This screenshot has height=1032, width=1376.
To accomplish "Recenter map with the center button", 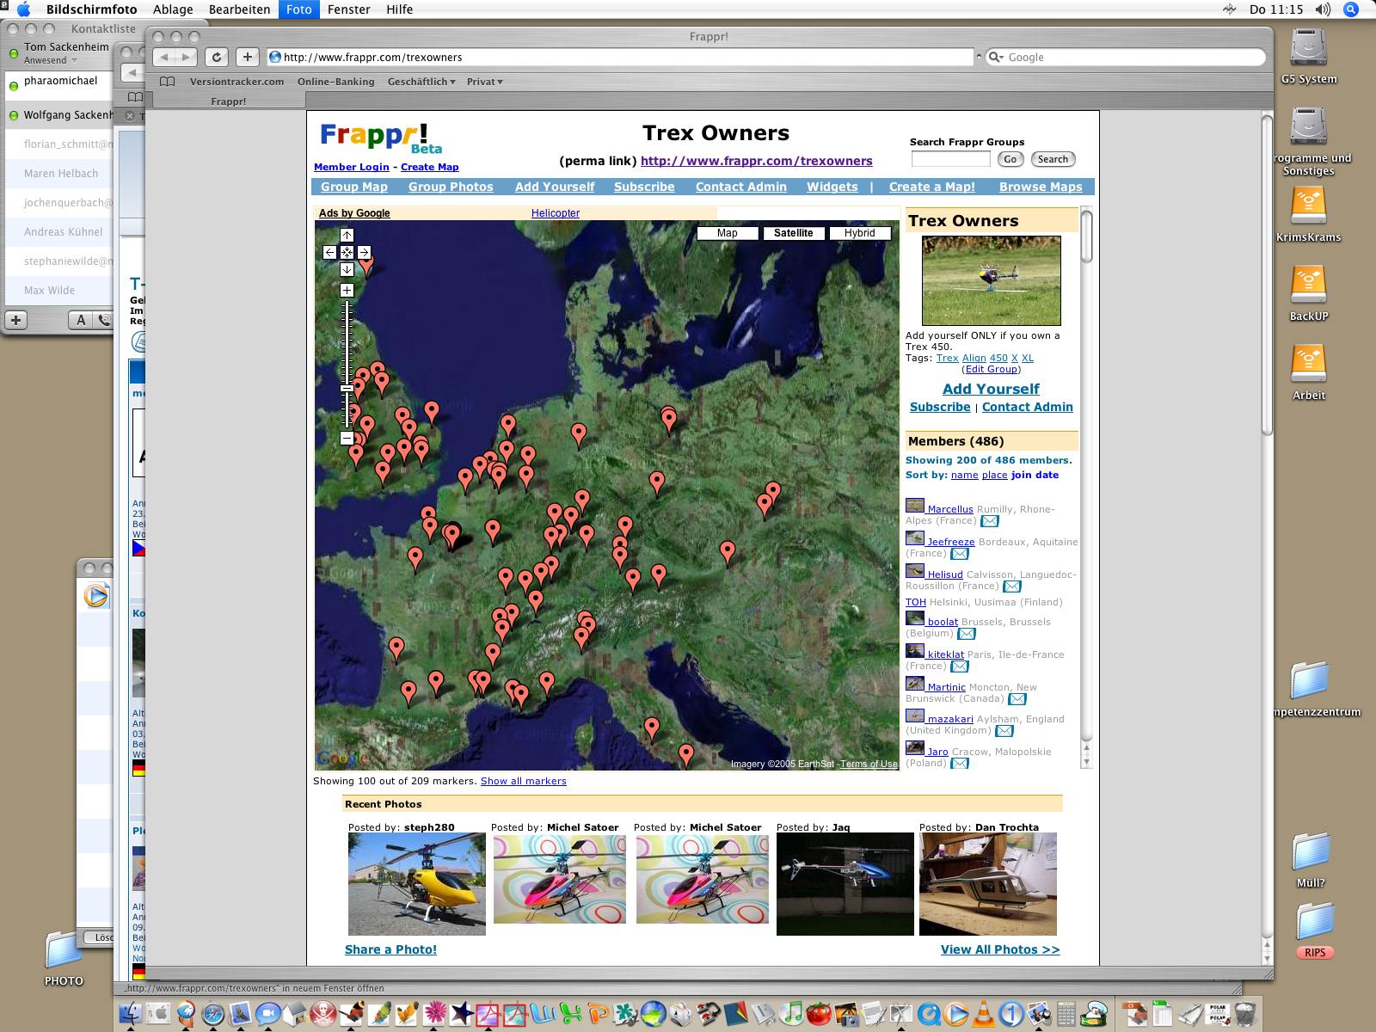I will click(x=347, y=252).
